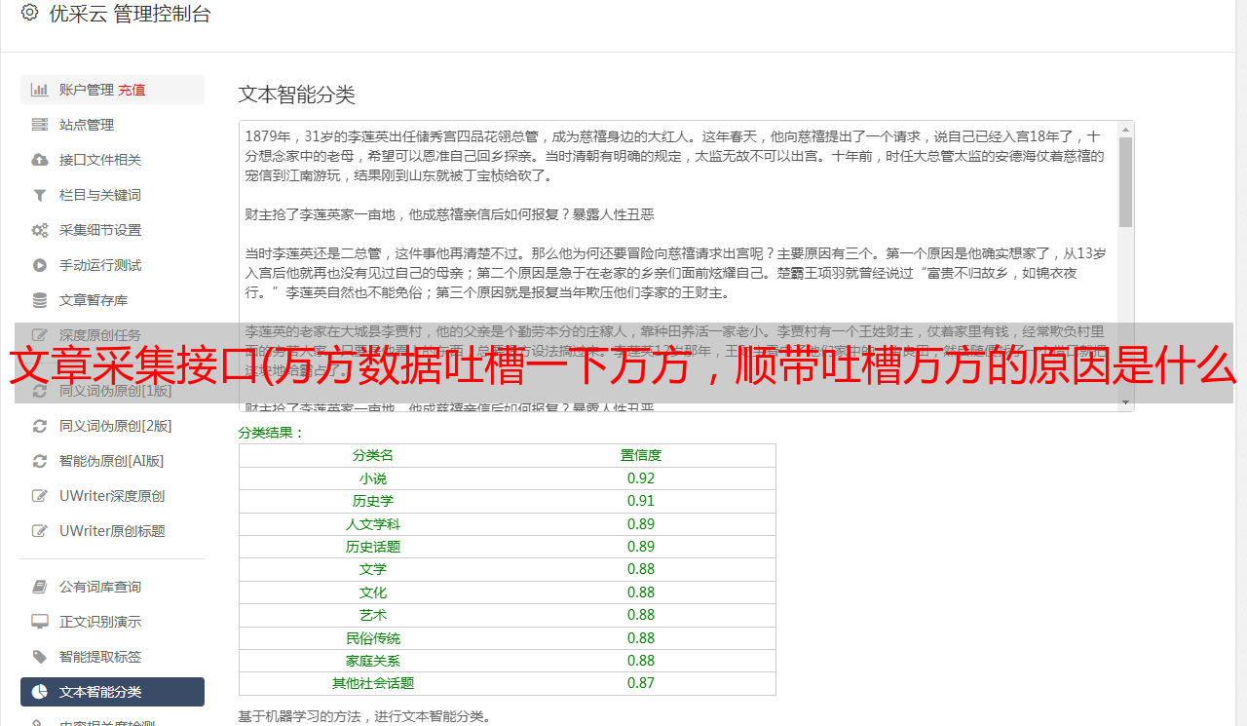
Task: Click the 艺术 category cell
Action: 373,615
